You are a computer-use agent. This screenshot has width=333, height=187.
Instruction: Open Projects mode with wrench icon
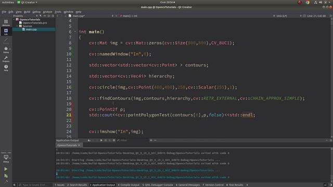(6, 59)
